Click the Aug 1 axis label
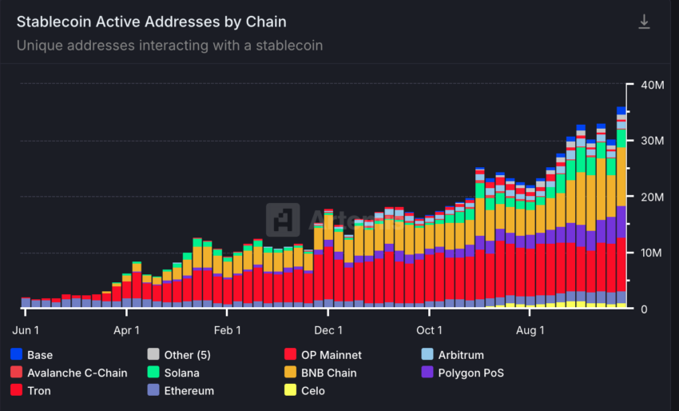 pos(530,330)
